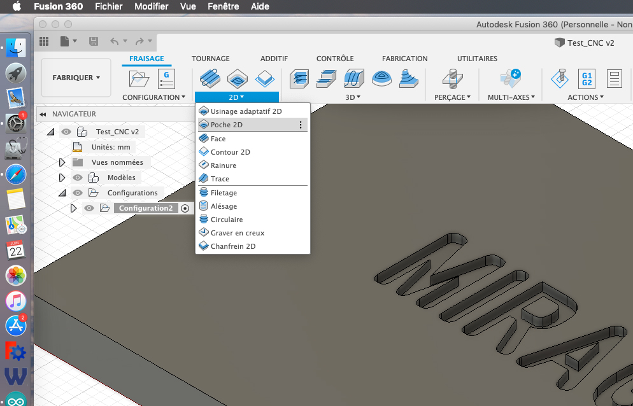
Task: Open the MULTI-AXES dropdown menu
Action: coord(511,97)
